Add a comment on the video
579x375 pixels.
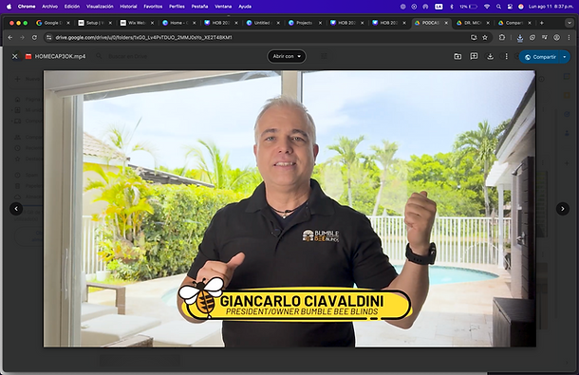474,56
